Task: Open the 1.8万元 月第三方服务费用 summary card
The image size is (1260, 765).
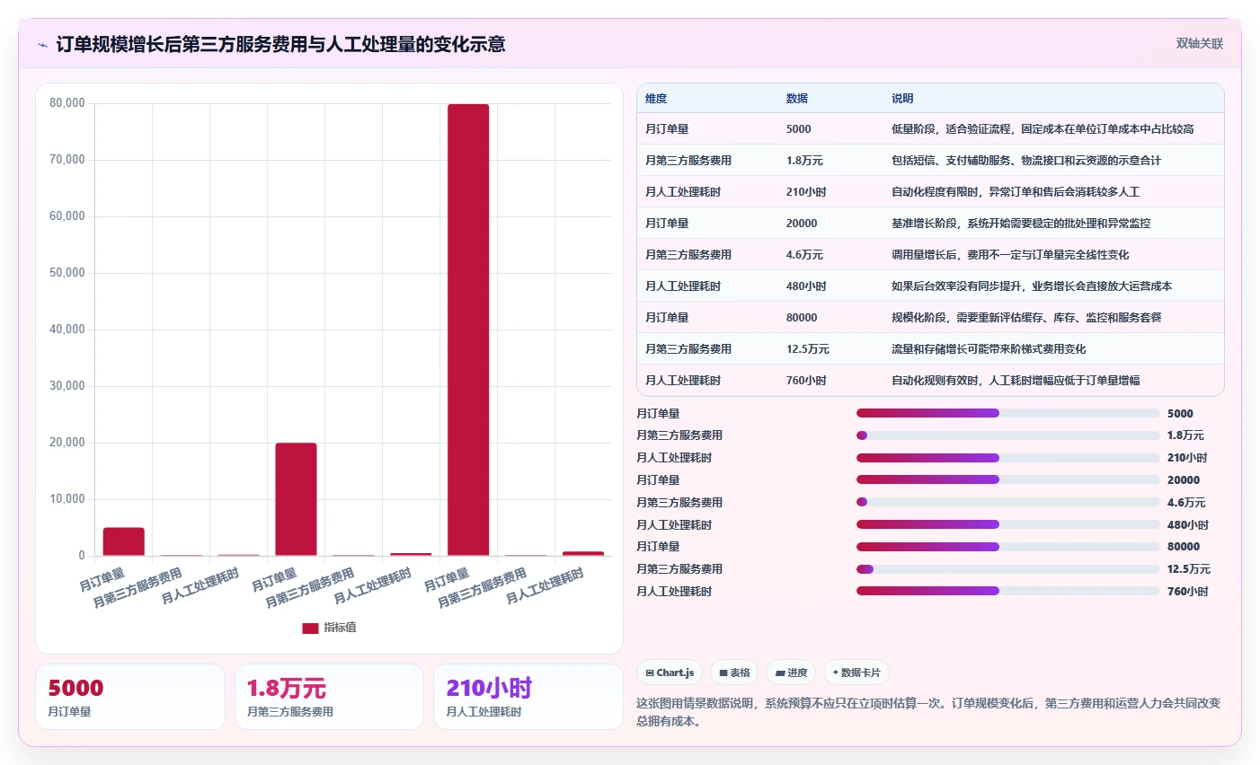Action: 329,697
